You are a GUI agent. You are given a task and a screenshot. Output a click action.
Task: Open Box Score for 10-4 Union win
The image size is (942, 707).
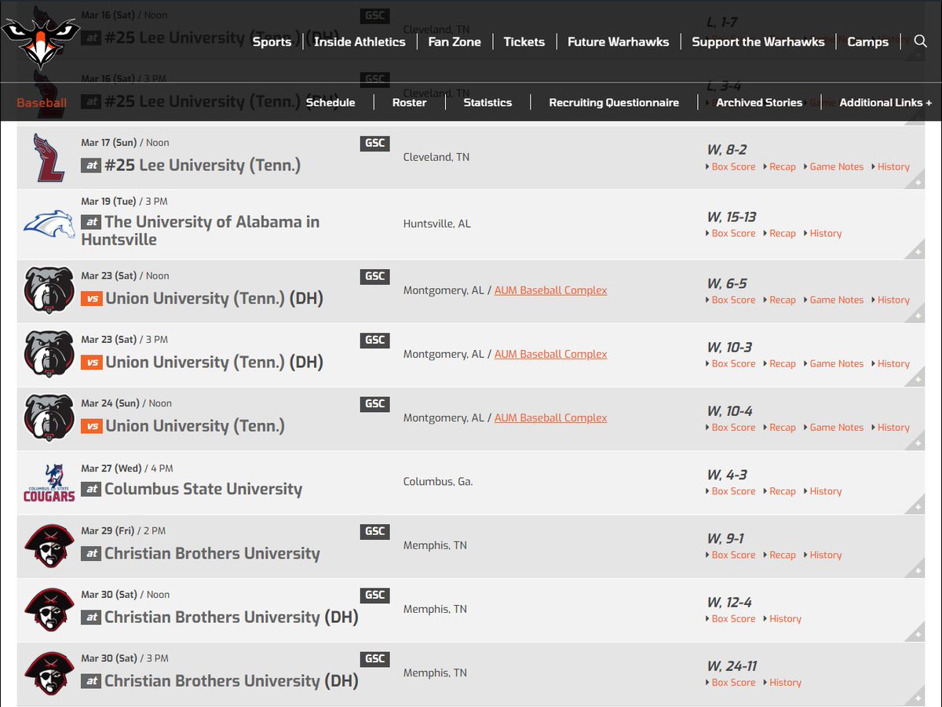733,427
